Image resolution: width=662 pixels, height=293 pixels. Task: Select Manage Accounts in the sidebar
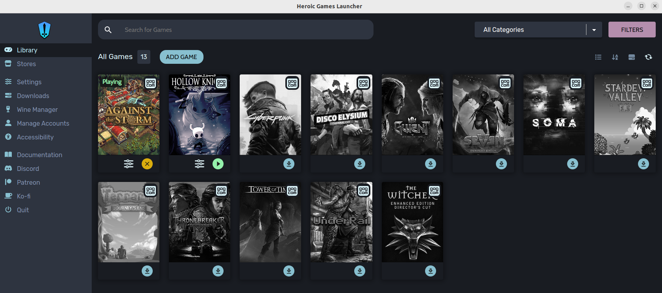tap(46, 123)
